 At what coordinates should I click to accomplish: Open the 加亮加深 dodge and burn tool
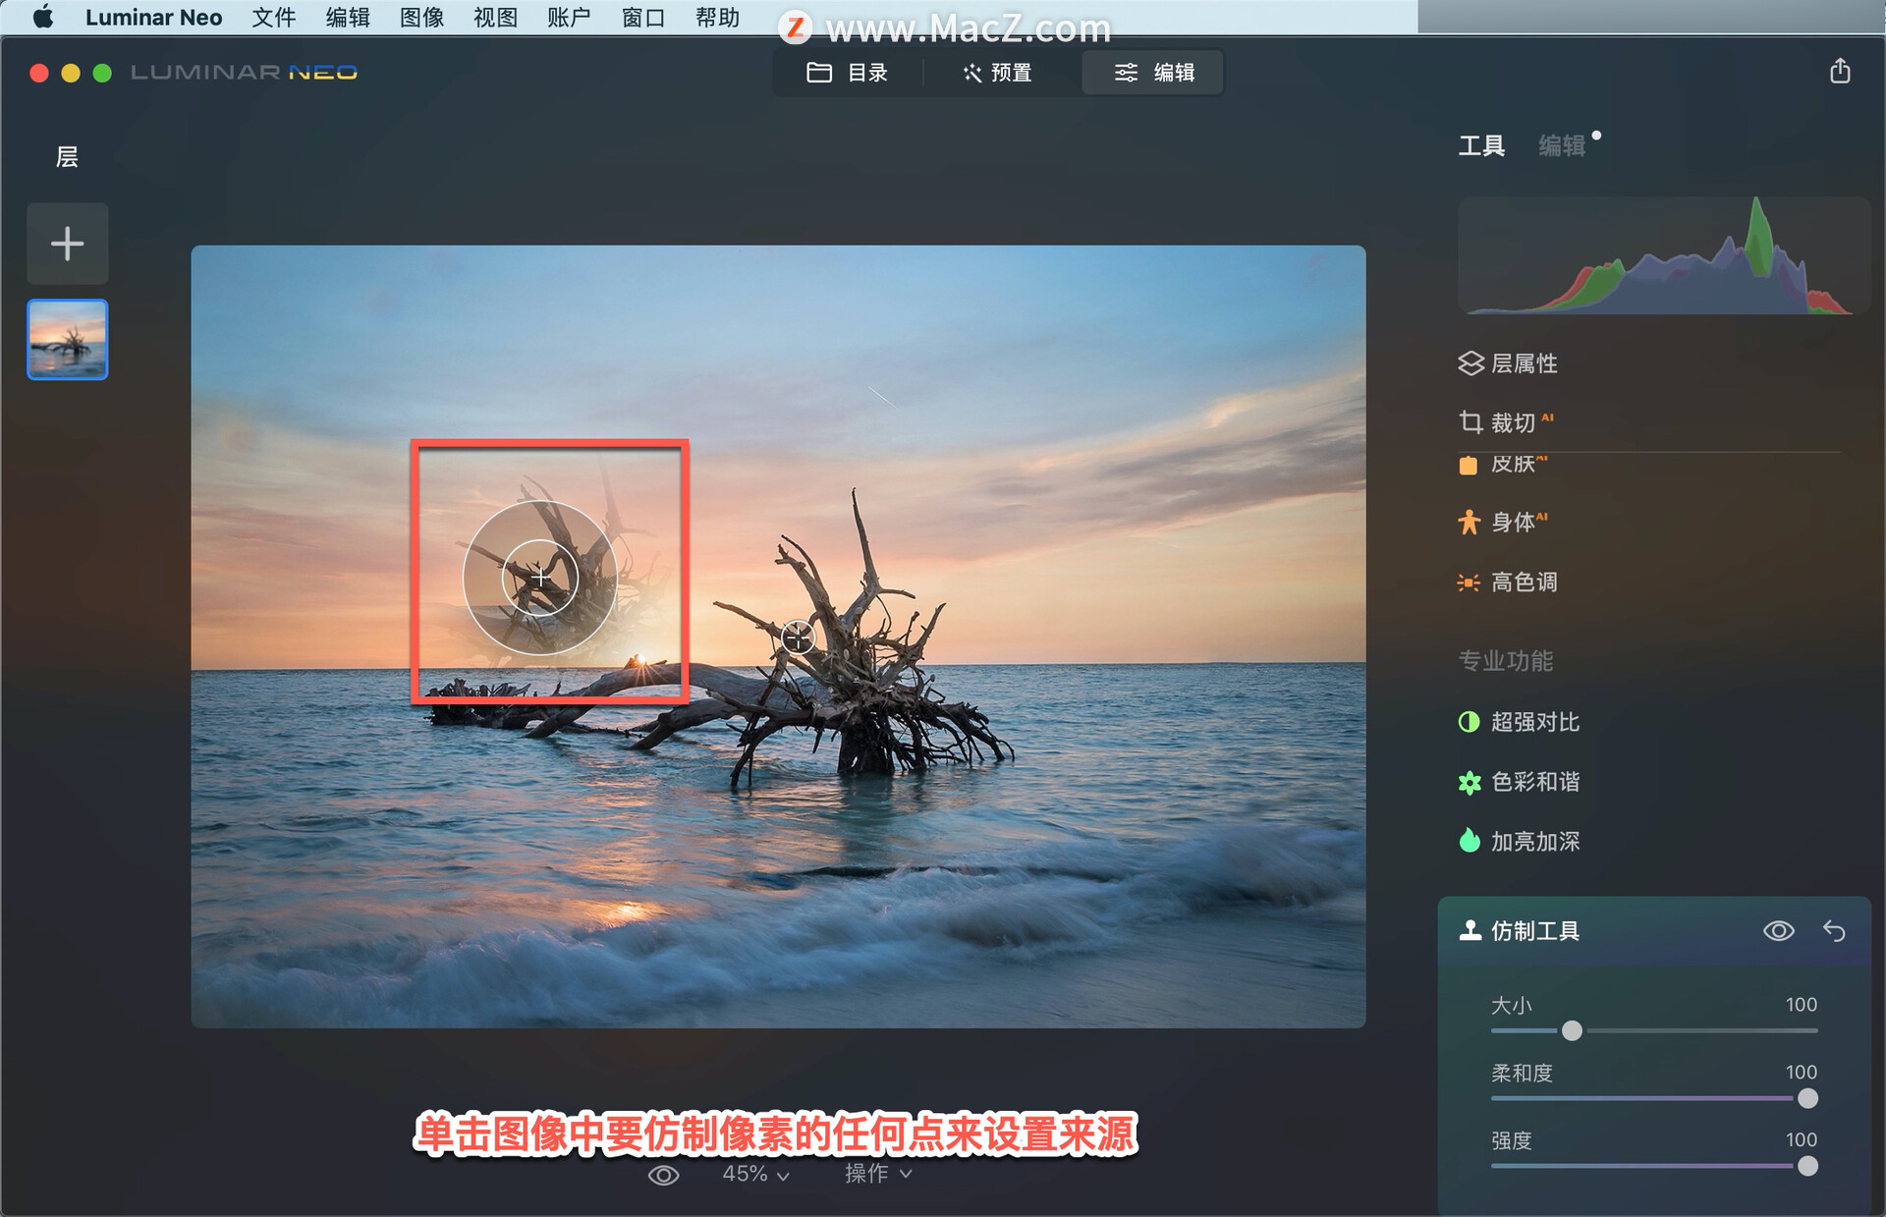(x=1519, y=842)
